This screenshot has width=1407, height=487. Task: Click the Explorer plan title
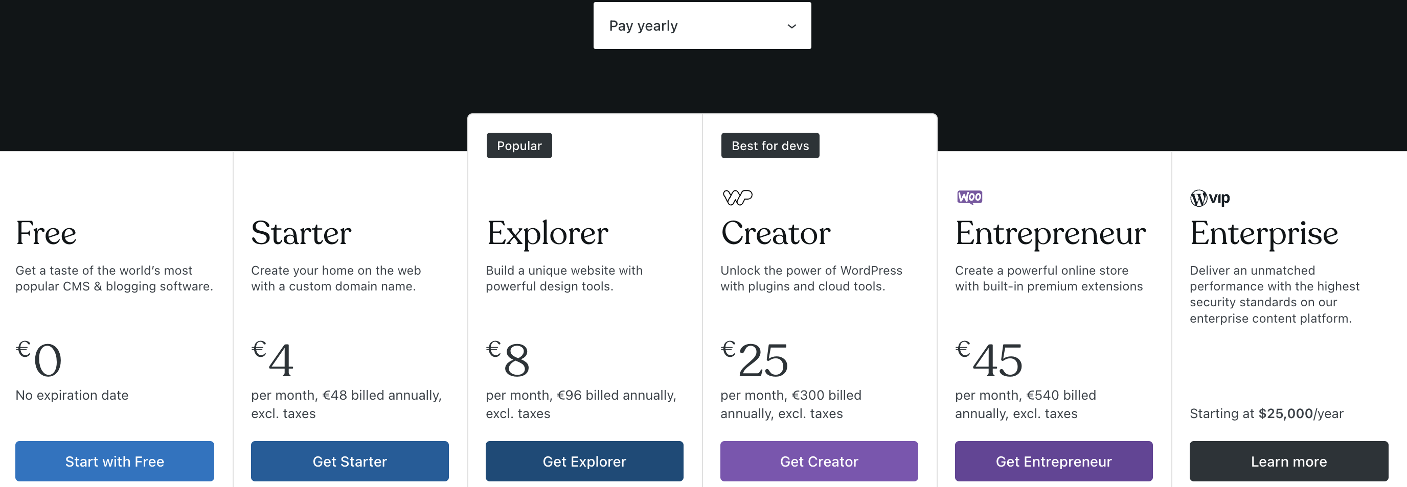pyautogui.click(x=547, y=233)
